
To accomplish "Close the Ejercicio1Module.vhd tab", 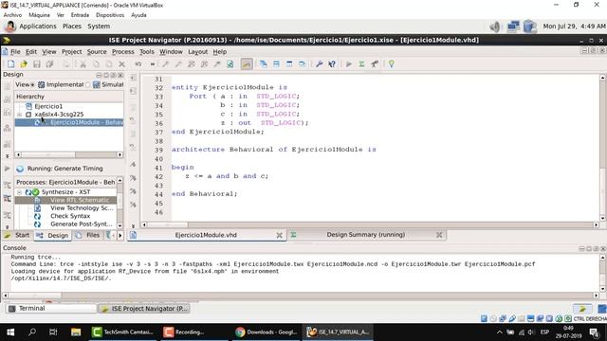I will coord(279,235).
